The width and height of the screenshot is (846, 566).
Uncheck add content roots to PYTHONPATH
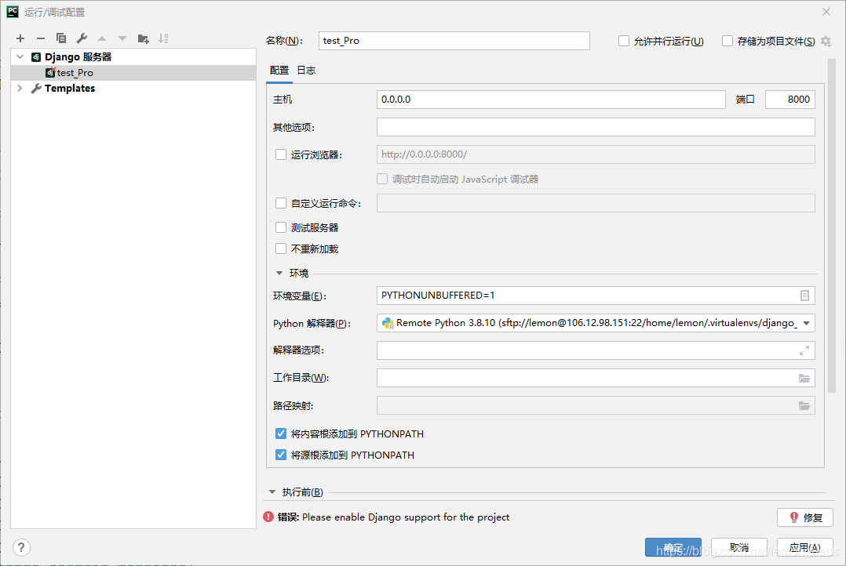click(281, 434)
